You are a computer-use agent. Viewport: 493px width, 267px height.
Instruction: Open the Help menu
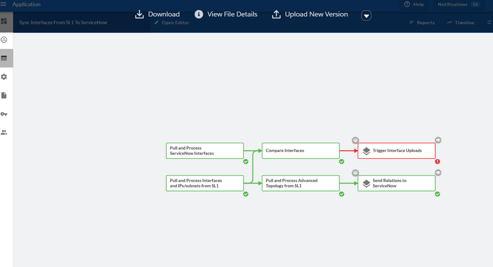(x=414, y=4)
